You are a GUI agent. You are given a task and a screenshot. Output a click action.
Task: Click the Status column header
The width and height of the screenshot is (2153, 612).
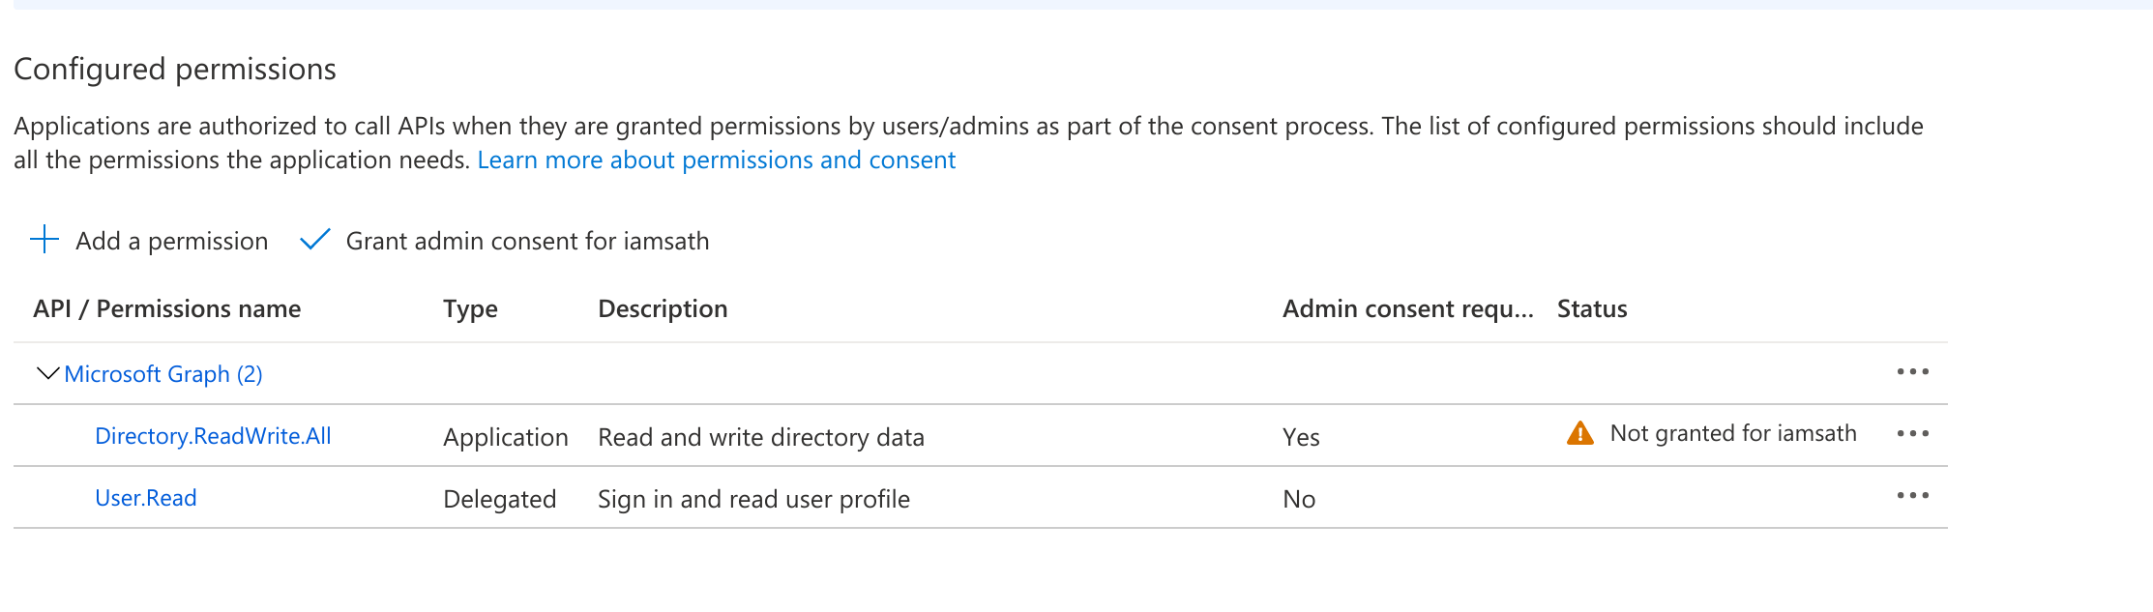click(1592, 308)
